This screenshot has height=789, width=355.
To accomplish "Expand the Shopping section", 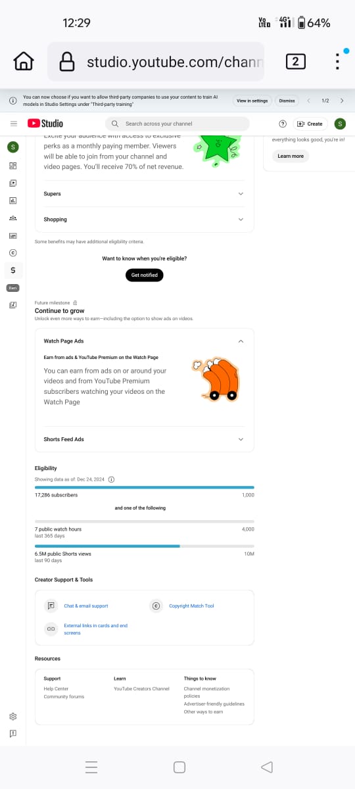I will coord(144,220).
